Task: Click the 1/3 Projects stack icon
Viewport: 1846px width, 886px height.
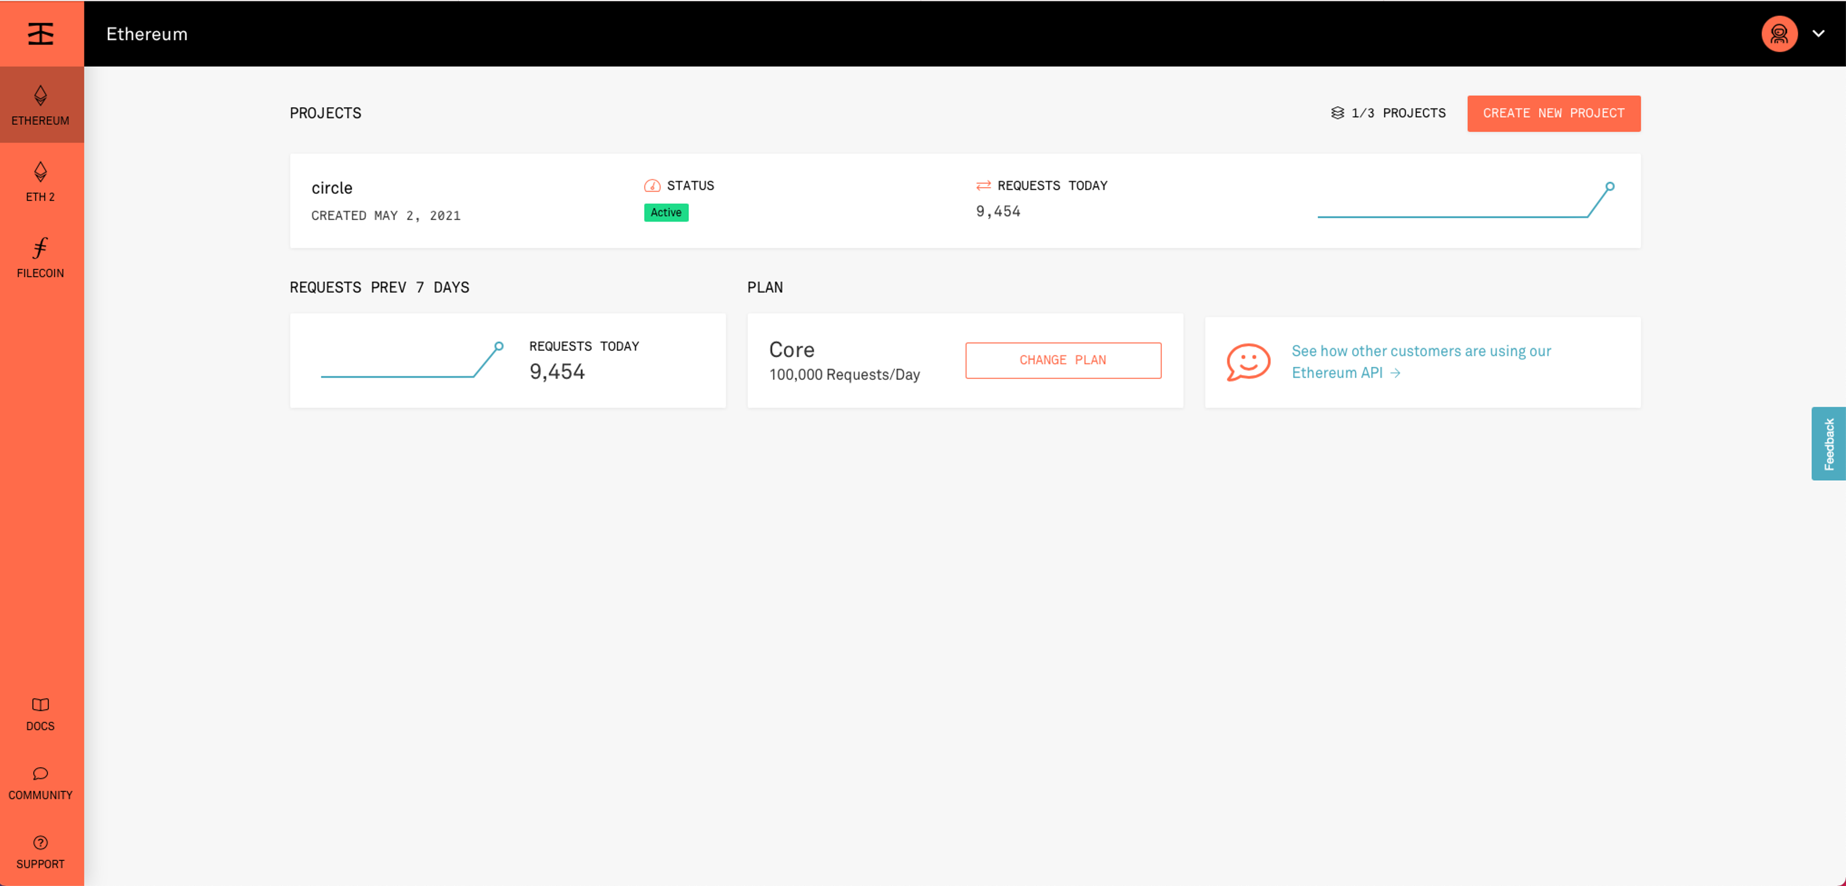Action: [x=1337, y=113]
